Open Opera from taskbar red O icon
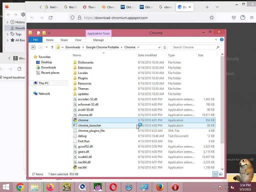The height and width of the screenshot is (192, 256). pos(113,187)
